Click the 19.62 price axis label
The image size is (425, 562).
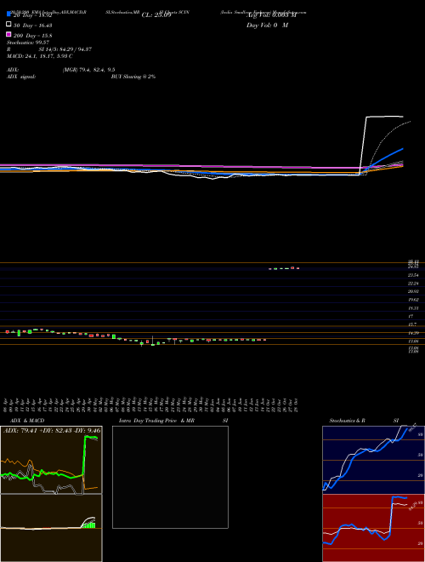click(414, 300)
